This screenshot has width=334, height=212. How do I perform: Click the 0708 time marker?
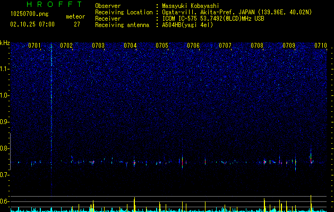tap(257, 46)
